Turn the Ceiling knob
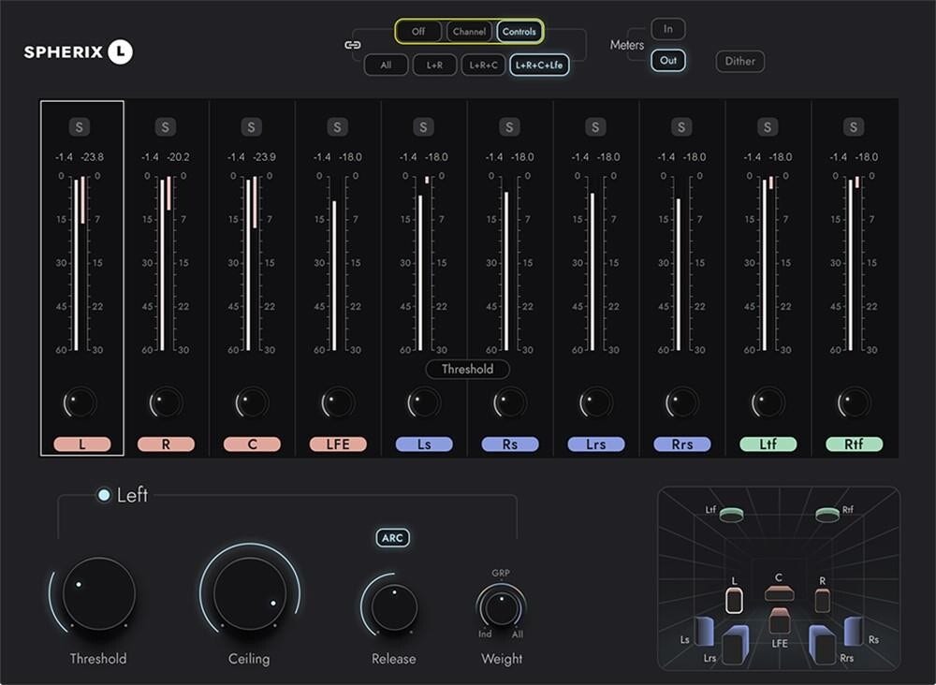The height and width of the screenshot is (685, 936). 248,592
